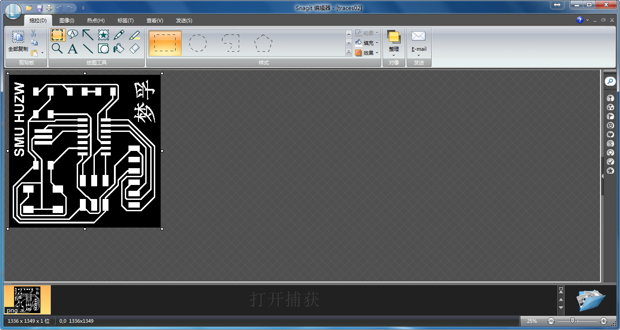Select the Arrow drawing tool
620x330 pixels.
(88, 35)
